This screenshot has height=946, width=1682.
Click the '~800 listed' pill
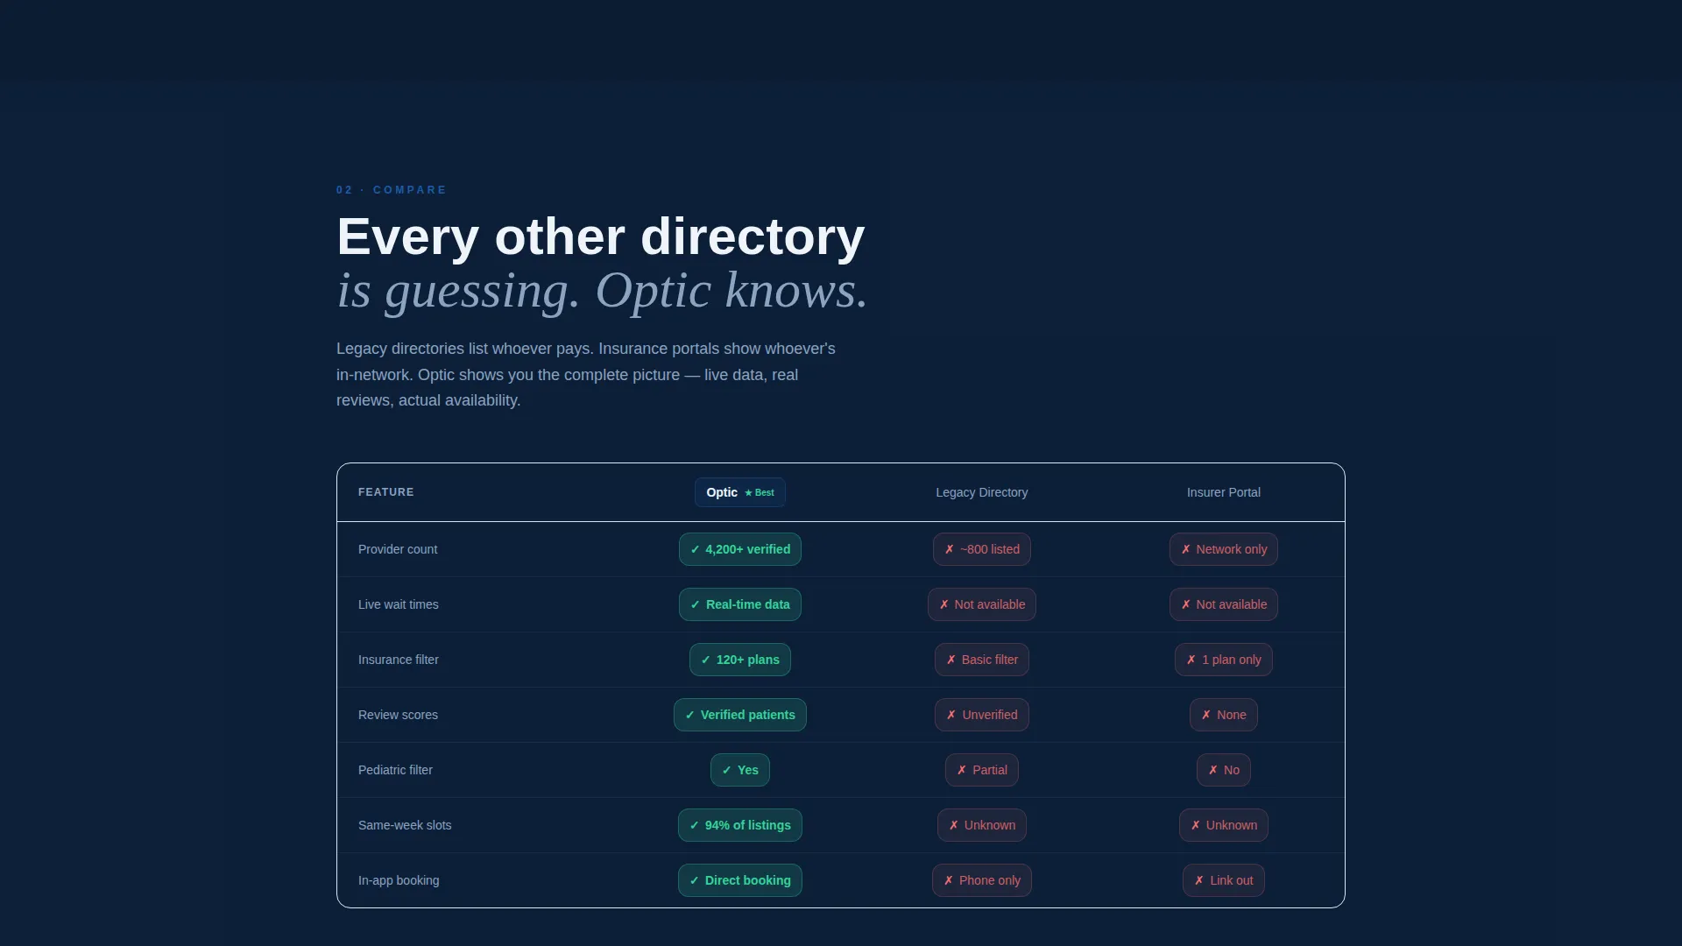click(981, 549)
